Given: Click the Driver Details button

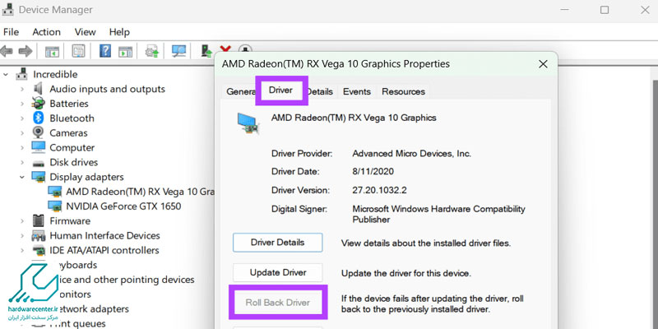Looking at the screenshot, I should 278,242.
